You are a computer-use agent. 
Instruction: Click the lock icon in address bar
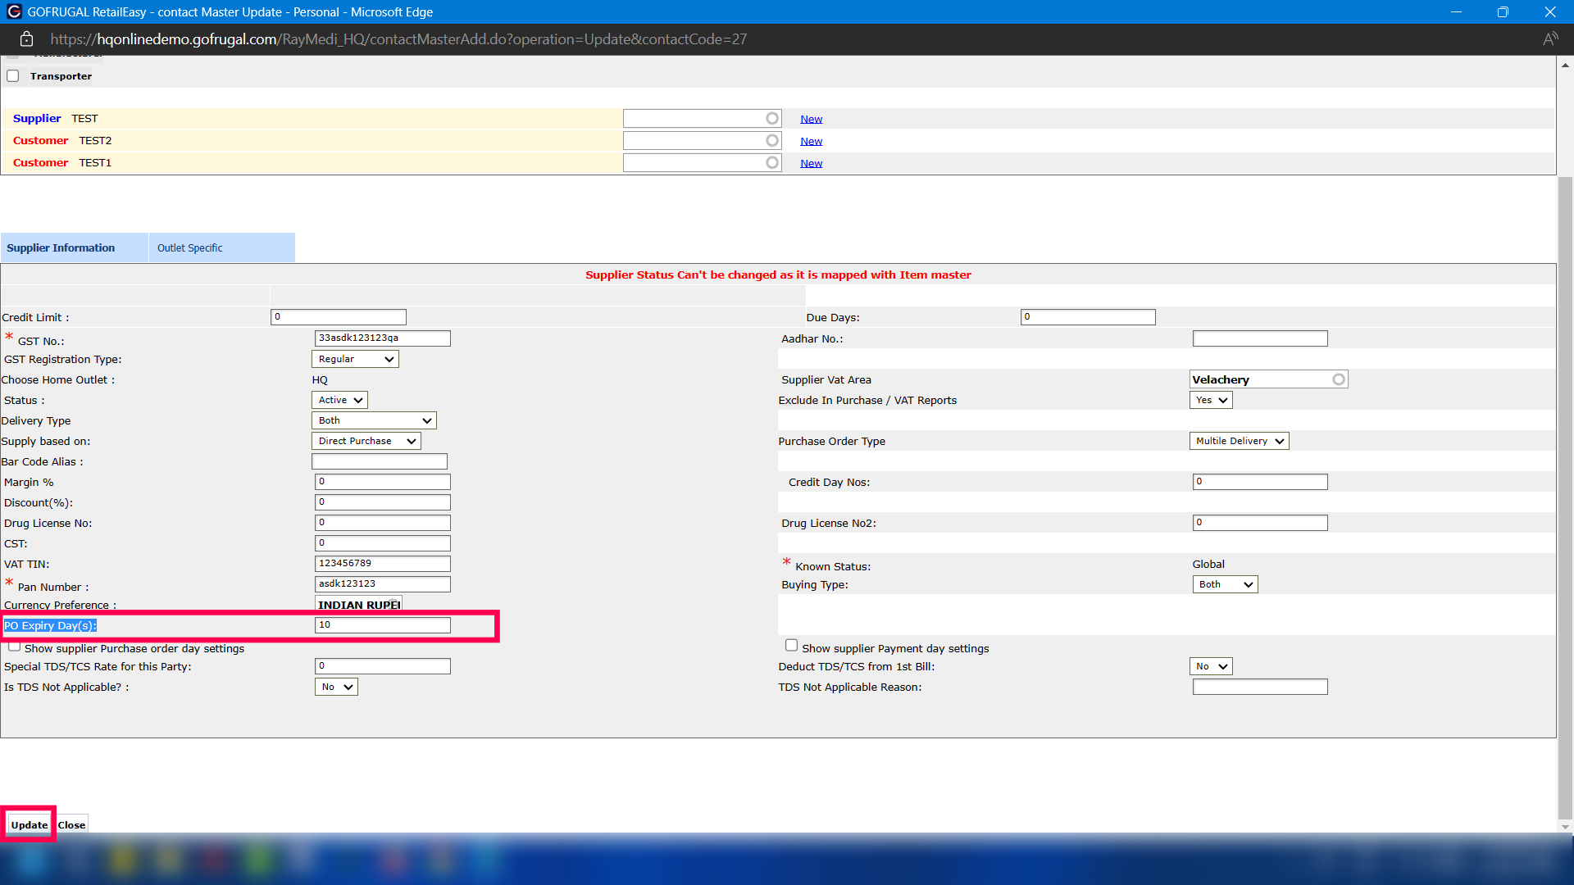tap(26, 39)
